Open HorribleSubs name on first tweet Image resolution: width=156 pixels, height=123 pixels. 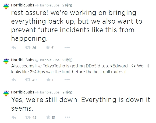[x=23, y=5]
